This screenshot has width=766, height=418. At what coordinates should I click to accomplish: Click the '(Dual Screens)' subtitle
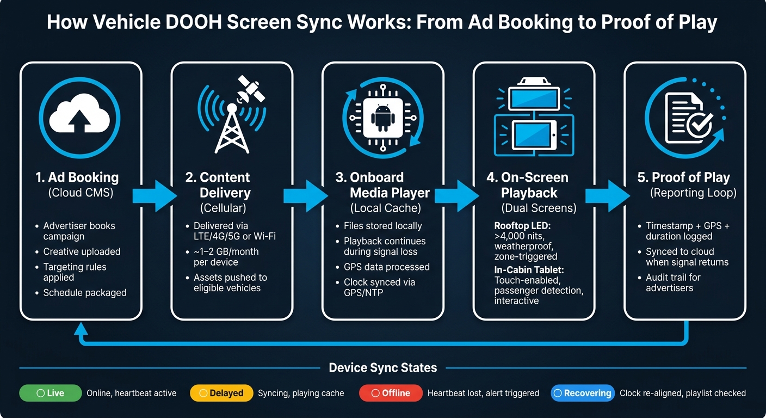pos(539,208)
